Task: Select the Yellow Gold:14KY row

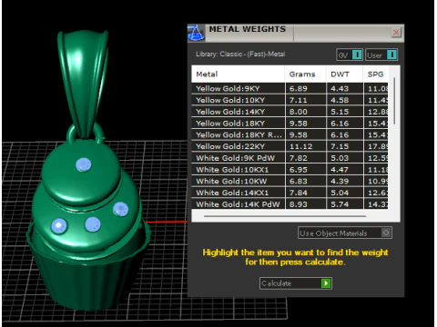Action: (x=290, y=112)
